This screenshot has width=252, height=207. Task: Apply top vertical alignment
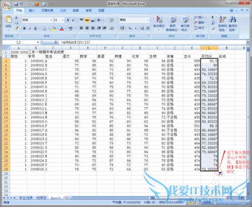pyautogui.click(x=82, y=20)
